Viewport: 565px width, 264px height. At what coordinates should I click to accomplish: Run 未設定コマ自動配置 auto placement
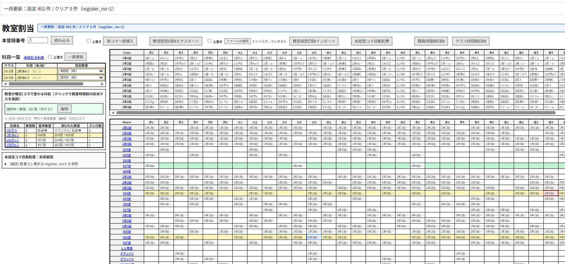click(x=371, y=41)
